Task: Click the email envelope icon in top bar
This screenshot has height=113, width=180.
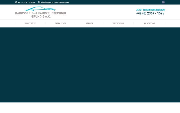Action: coord(163,2)
